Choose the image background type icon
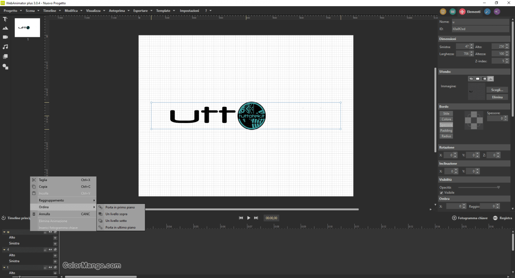The height and width of the screenshot is (278, 515). (x=491, y=79)
